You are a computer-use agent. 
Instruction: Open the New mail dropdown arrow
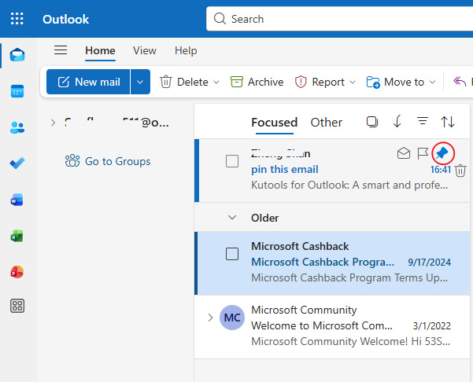point(140,82)
